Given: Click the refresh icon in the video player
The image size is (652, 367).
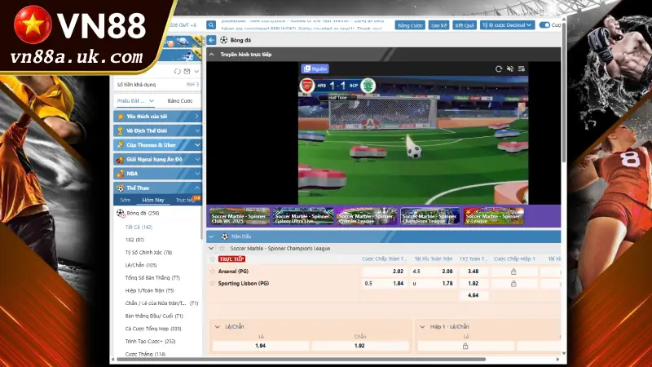Looking at the screenshot, I should click(499, 69).
